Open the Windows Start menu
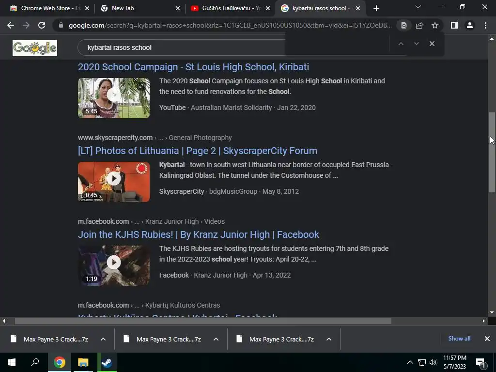This screenshot has width=496, height=372. [x=12, y=362]
